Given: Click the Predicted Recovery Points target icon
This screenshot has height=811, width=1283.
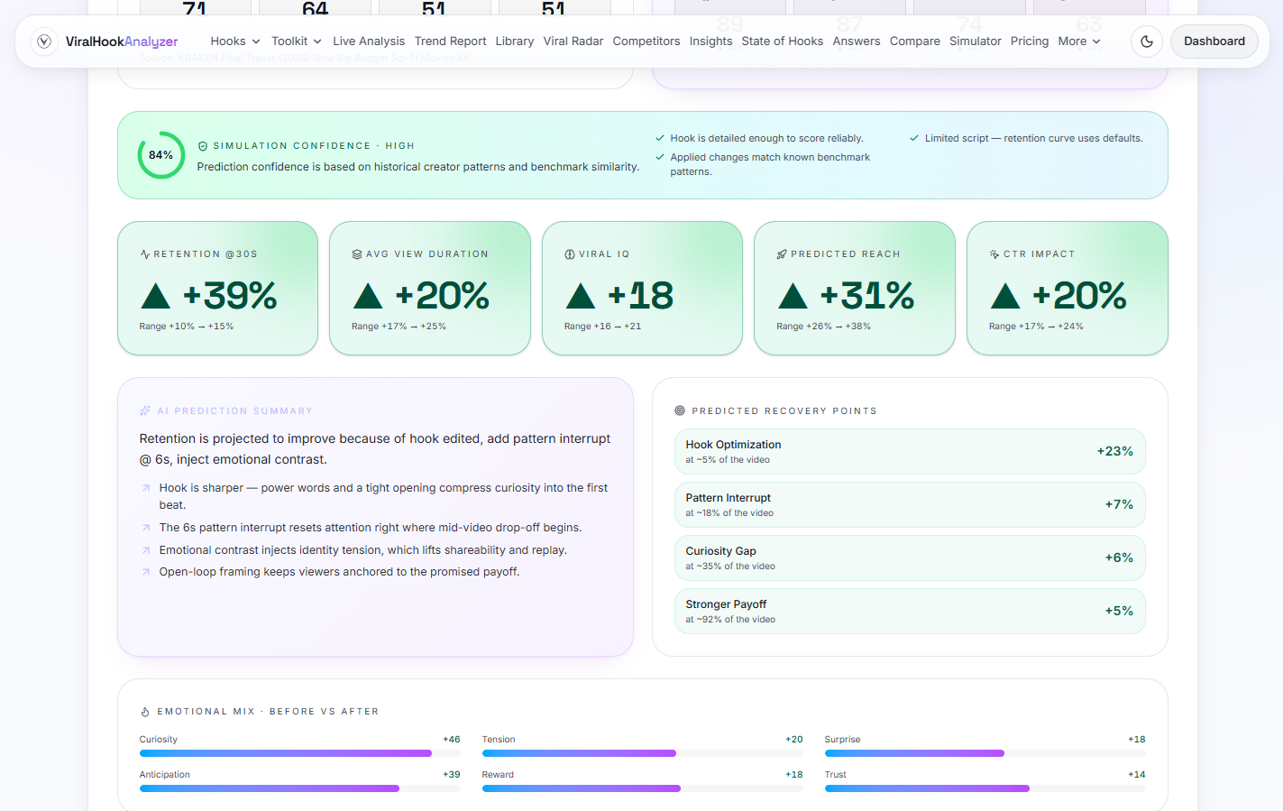Looking at the screenshot, I should 680,410.
